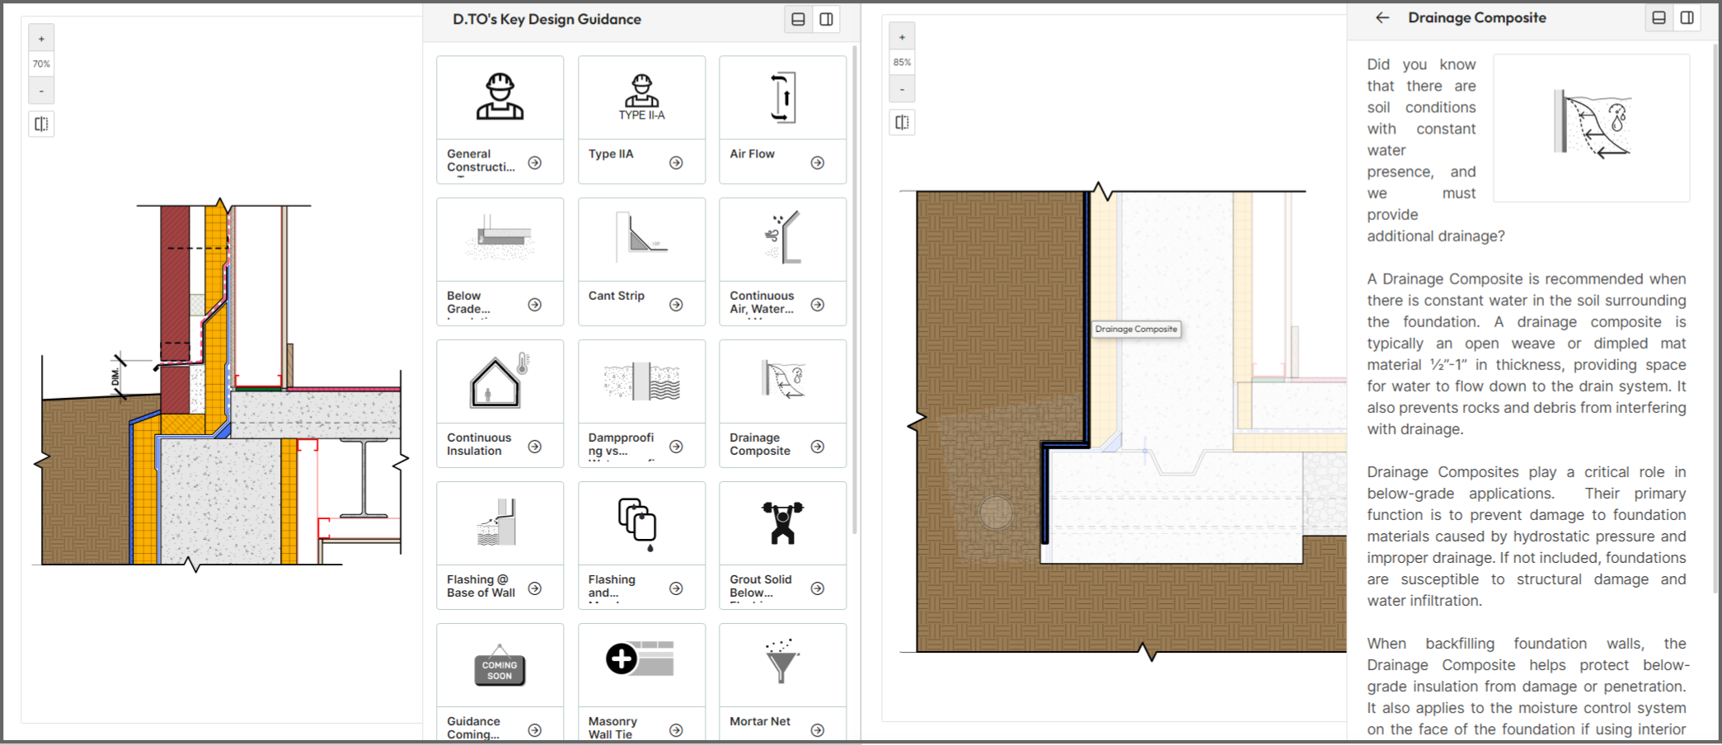
Task: Expand Flashing @ Base of Wall arrow
Action: pyautogui.click(x=534, y=588)
